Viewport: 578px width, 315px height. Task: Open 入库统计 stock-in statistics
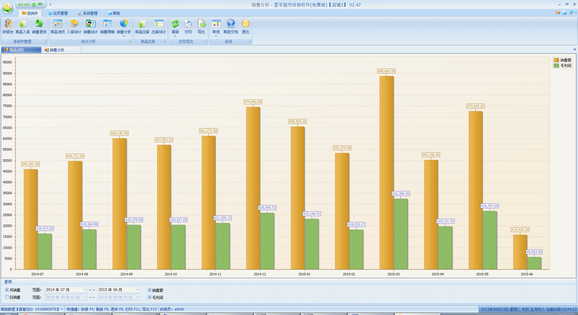click(x=74, y=27)
